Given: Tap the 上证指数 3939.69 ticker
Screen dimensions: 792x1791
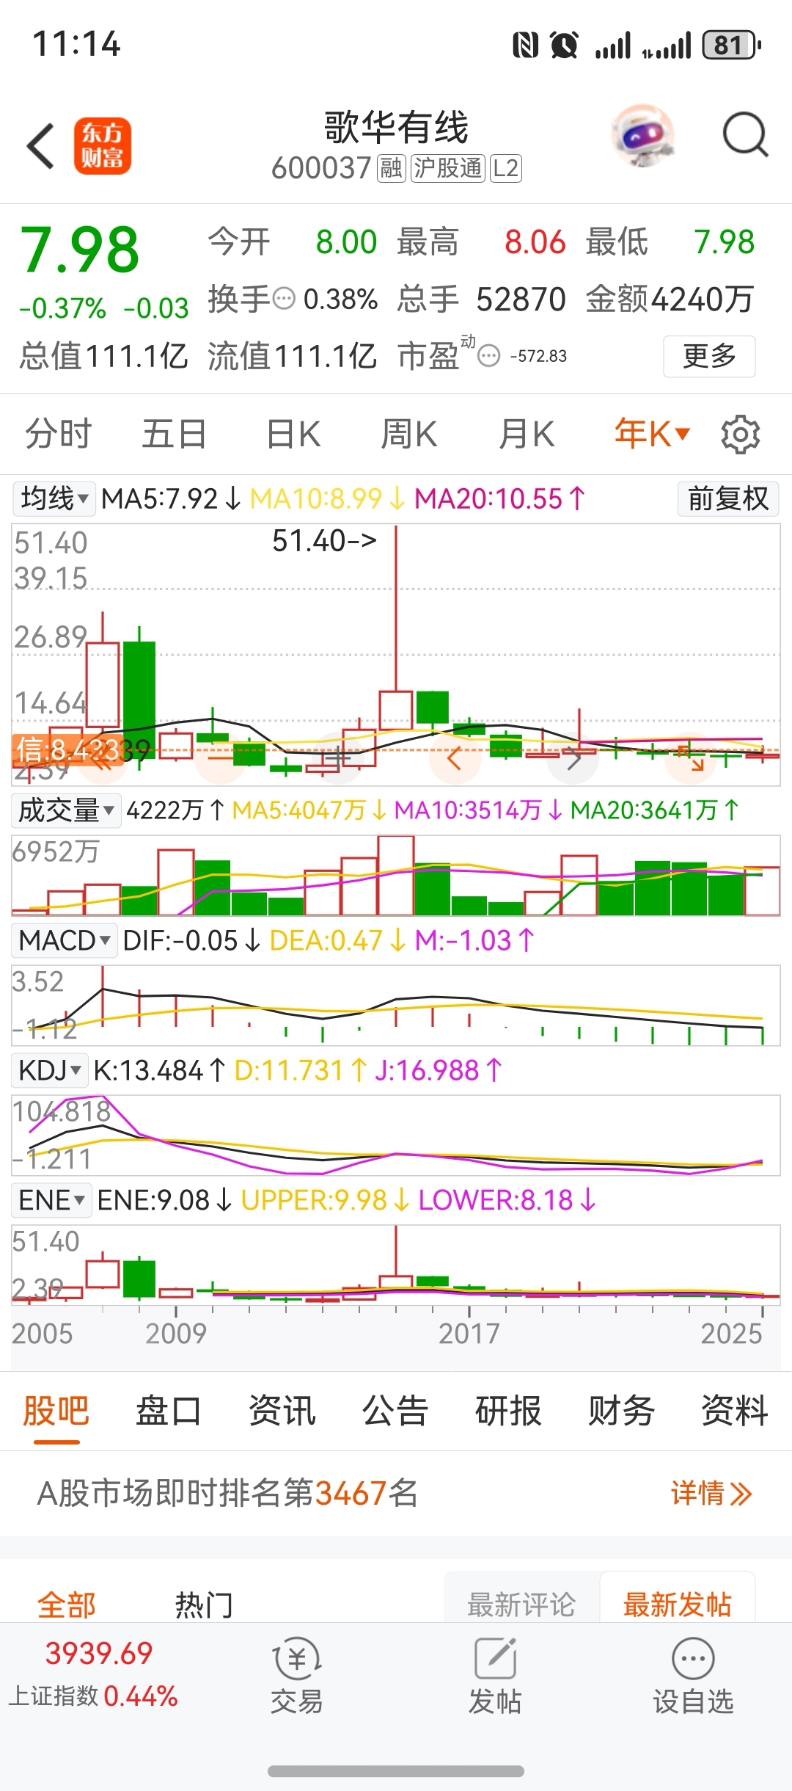Looking at the screenshot, I should point(94,1674).
